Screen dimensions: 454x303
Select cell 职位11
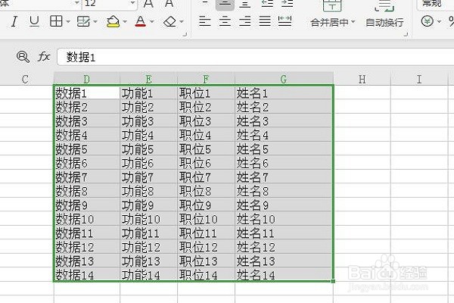click(206, 233)
